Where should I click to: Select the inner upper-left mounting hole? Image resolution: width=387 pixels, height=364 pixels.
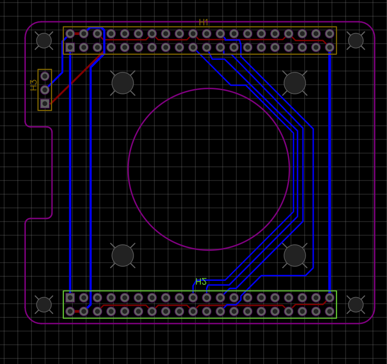[x=122, y=83]
